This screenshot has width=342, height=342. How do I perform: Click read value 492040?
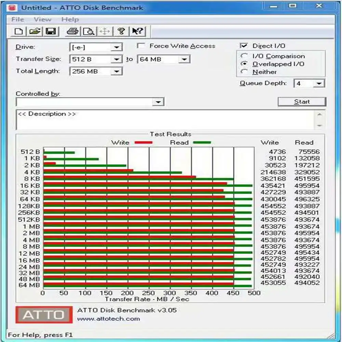pos(307,277)
